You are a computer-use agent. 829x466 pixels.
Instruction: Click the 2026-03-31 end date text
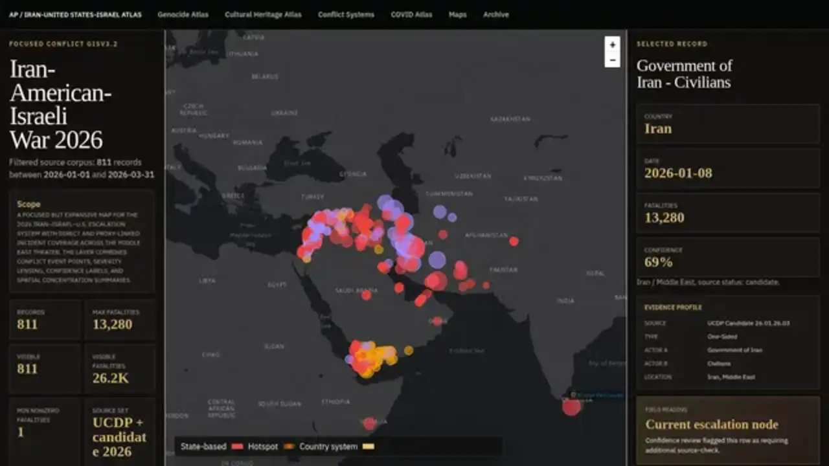131,175
